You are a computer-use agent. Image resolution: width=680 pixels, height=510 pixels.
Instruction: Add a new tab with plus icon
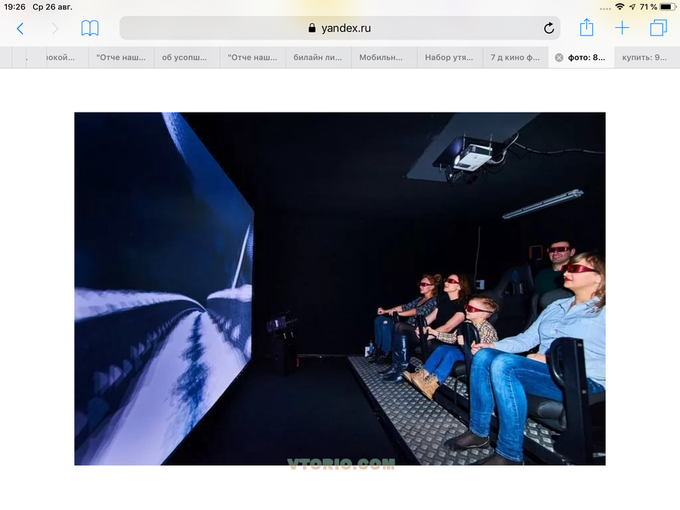click(622, 29)
